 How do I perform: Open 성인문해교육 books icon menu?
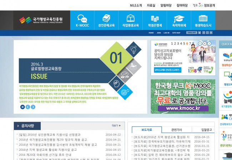(106, 20)
